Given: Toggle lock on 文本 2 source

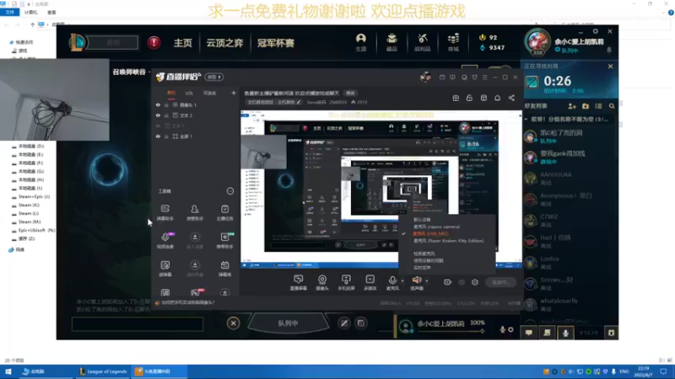Looking at the screenshot, I should pyautogui.click(x=166, y=115).
